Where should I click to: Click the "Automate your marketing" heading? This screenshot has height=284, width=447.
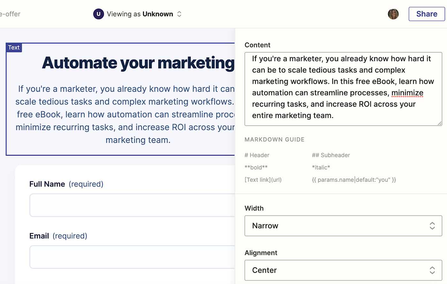pyautogui.click(x=138, y=63)
